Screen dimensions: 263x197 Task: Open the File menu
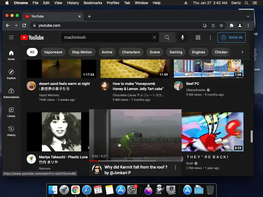click(35, 3)
